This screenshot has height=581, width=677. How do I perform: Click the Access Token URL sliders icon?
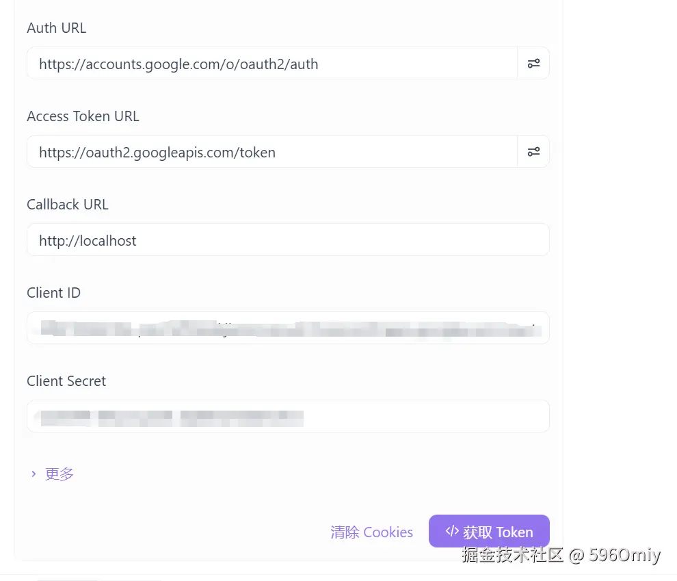(x=533, y=152)
